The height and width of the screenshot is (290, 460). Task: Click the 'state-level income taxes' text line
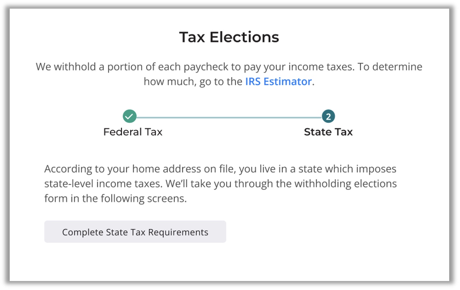[x=221, y=183]
